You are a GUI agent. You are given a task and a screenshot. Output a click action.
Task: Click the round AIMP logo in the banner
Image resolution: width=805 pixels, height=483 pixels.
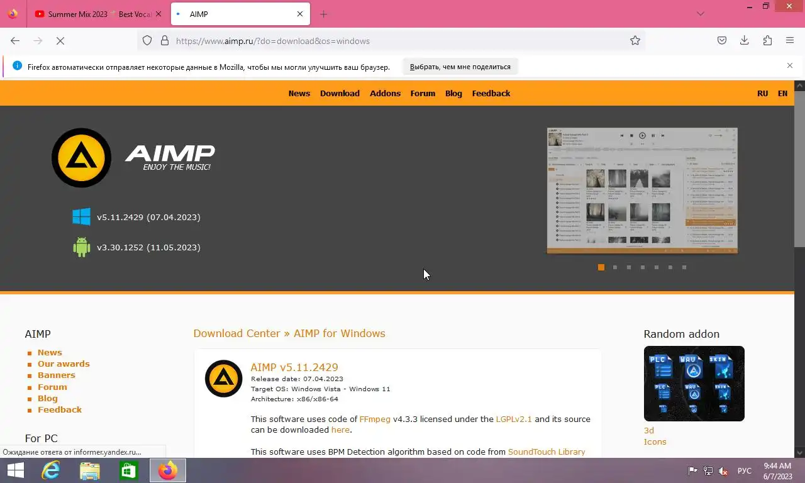82,158
